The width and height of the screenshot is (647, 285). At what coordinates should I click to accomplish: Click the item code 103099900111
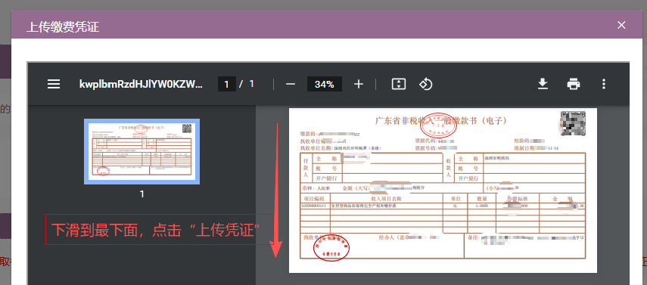click(313, 206)
